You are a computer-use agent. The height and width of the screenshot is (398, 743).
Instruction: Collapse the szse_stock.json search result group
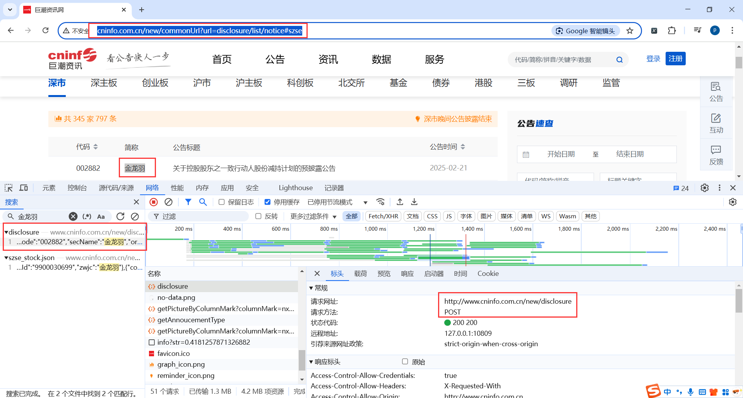click(x=6, y=258)
